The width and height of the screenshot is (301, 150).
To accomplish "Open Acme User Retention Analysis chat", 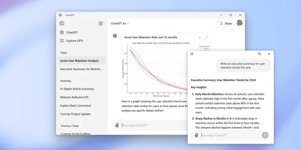I will point(82,61).
